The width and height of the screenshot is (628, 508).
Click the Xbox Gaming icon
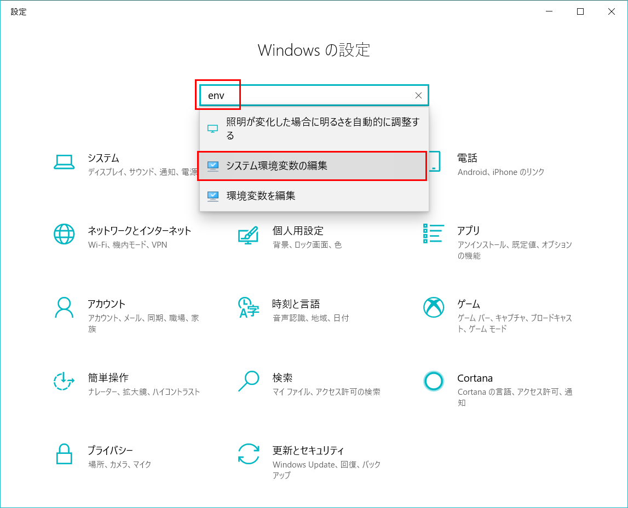[x=433, y=307]
